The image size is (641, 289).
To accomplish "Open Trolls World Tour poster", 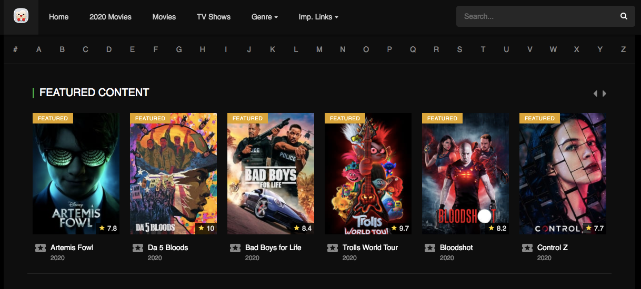I will pos(368,173).
